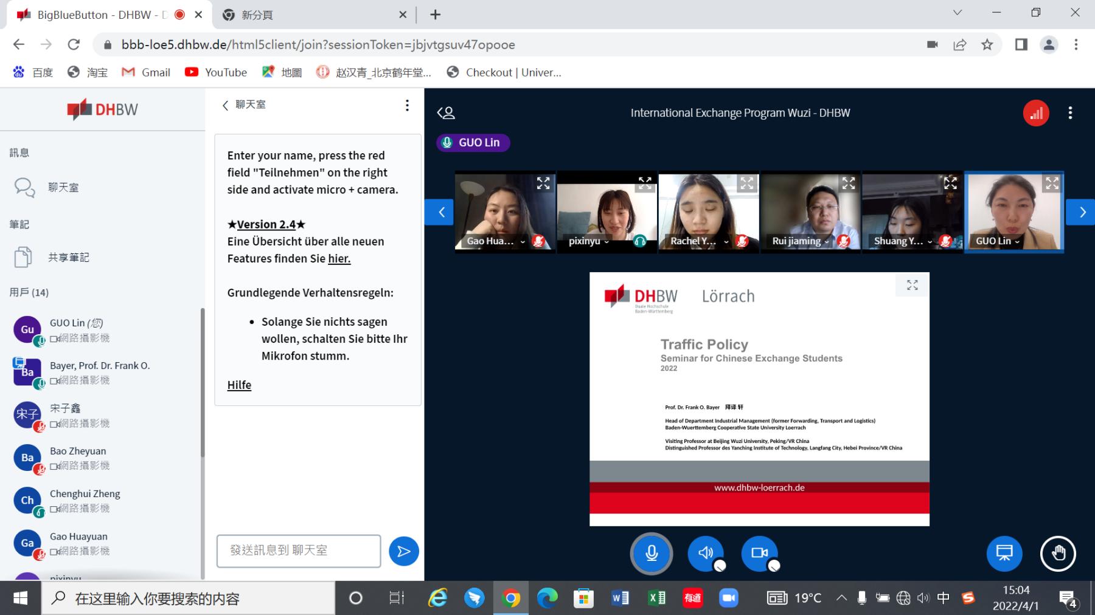
Task: Click the red connection status icon
Action: point(1035,113)
